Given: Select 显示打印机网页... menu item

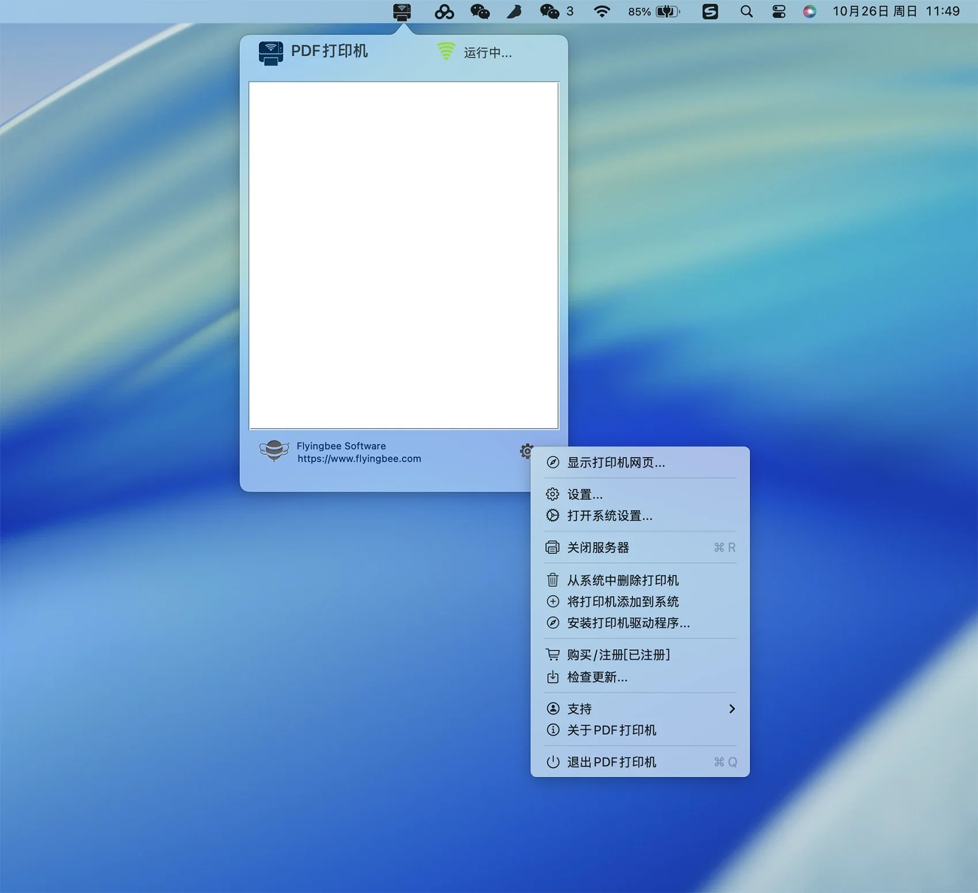Looking at the screenshot, I should click(616, 463).
